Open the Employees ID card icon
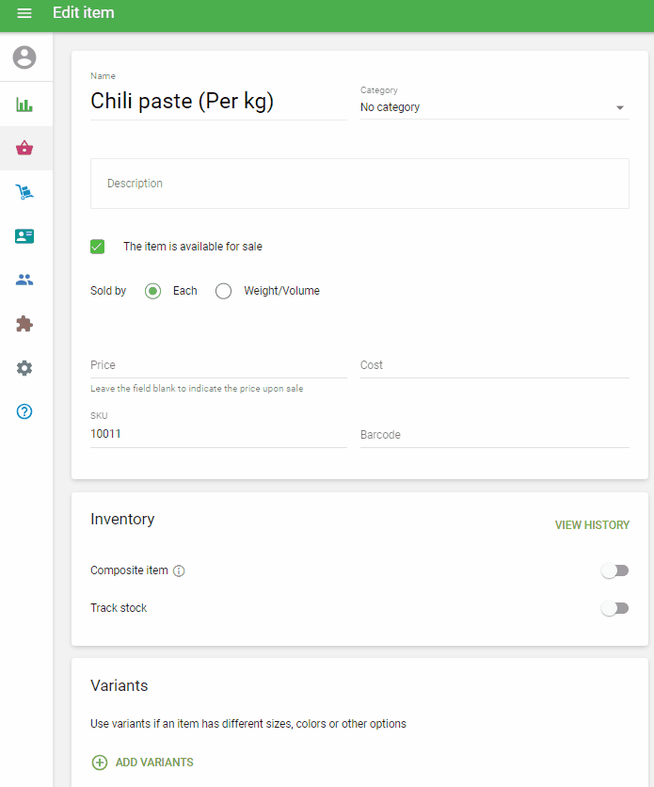 click(24, 236)
